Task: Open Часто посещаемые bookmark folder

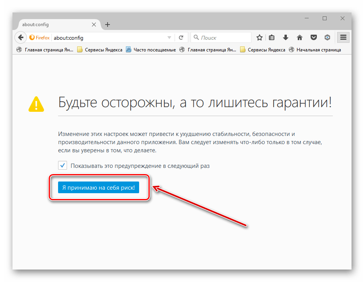Action: 151,50
